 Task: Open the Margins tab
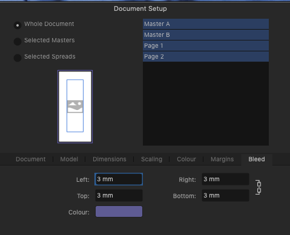[x=222, y=159]
